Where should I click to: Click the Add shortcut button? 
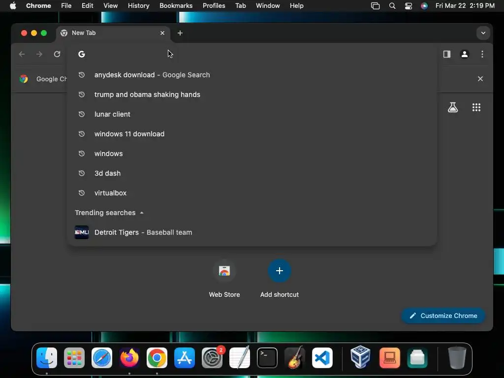point(280,279)
